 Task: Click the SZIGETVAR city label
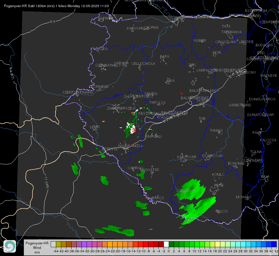[186, 191]
